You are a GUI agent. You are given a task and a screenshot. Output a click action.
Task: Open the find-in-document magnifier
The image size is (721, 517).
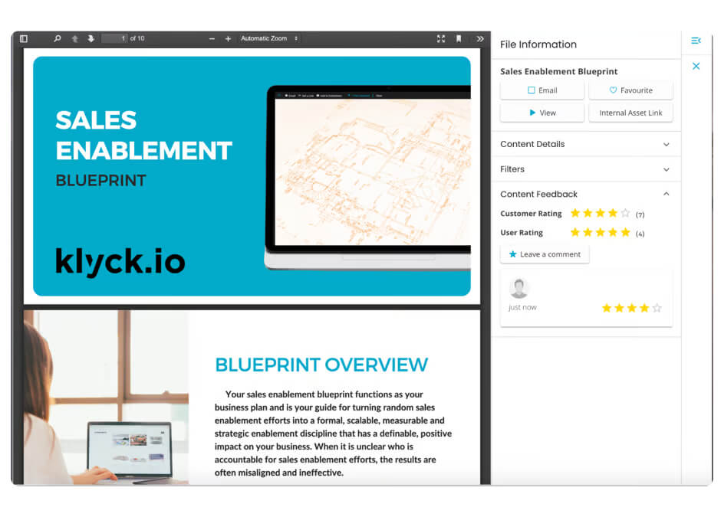(x=58, y=38)
